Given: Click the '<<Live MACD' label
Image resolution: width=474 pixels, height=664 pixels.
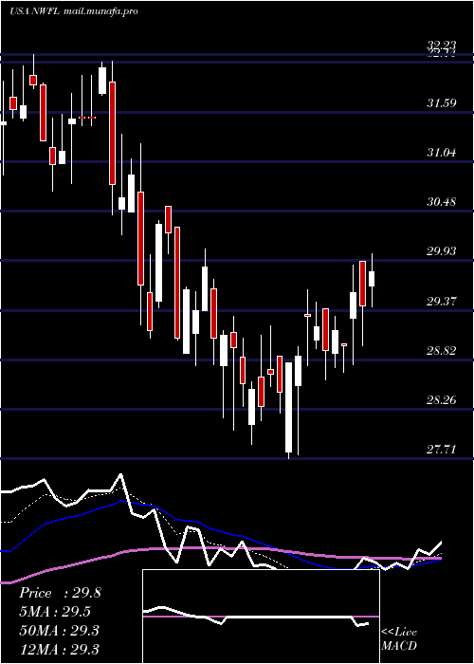Looking at the screenshot, I should pyautogui.click(x=399, y=638).
